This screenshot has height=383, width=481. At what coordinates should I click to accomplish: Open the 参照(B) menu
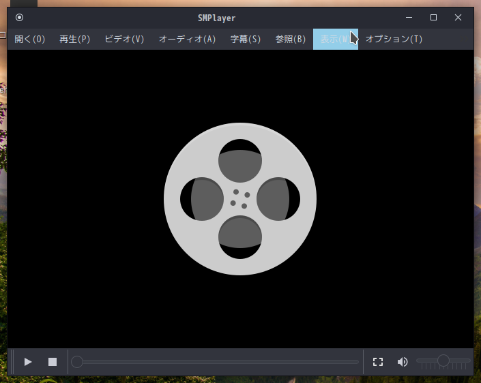291,40
